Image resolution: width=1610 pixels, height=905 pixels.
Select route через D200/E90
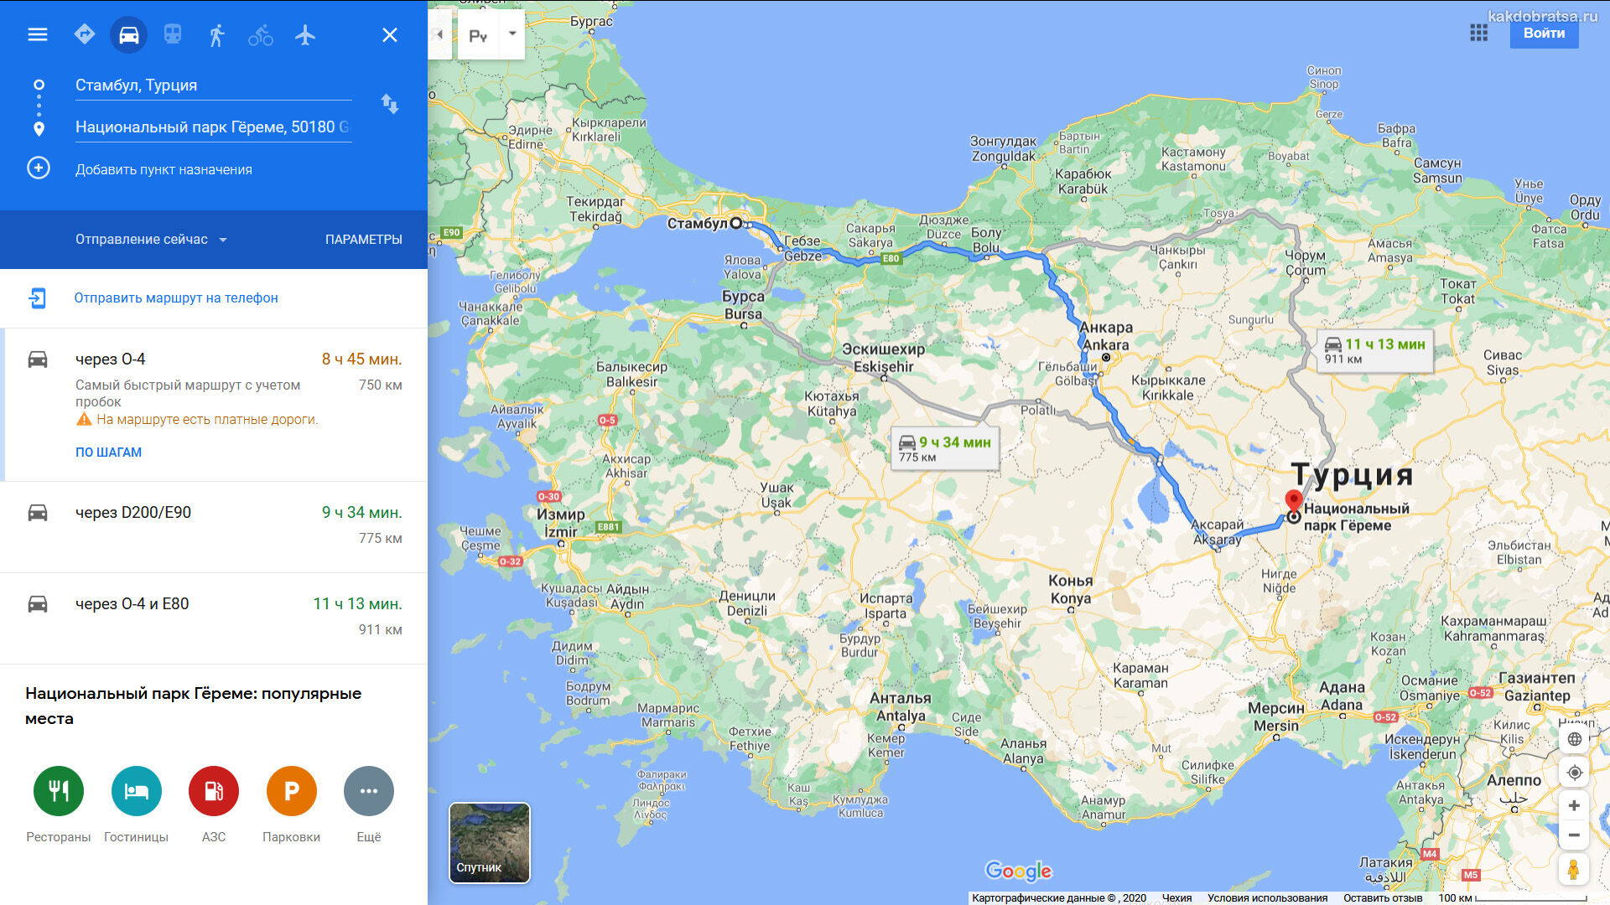(214, 527)
